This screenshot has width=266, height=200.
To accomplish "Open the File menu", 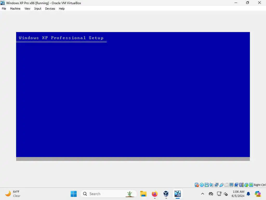I will 4,9.
